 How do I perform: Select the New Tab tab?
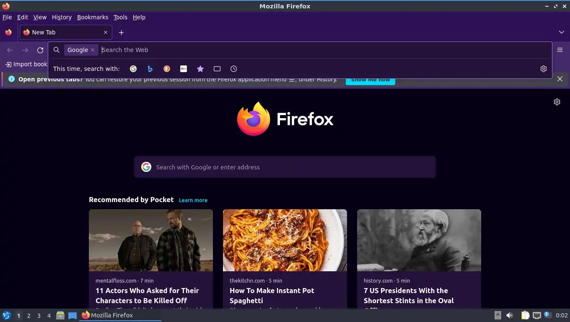66,32
